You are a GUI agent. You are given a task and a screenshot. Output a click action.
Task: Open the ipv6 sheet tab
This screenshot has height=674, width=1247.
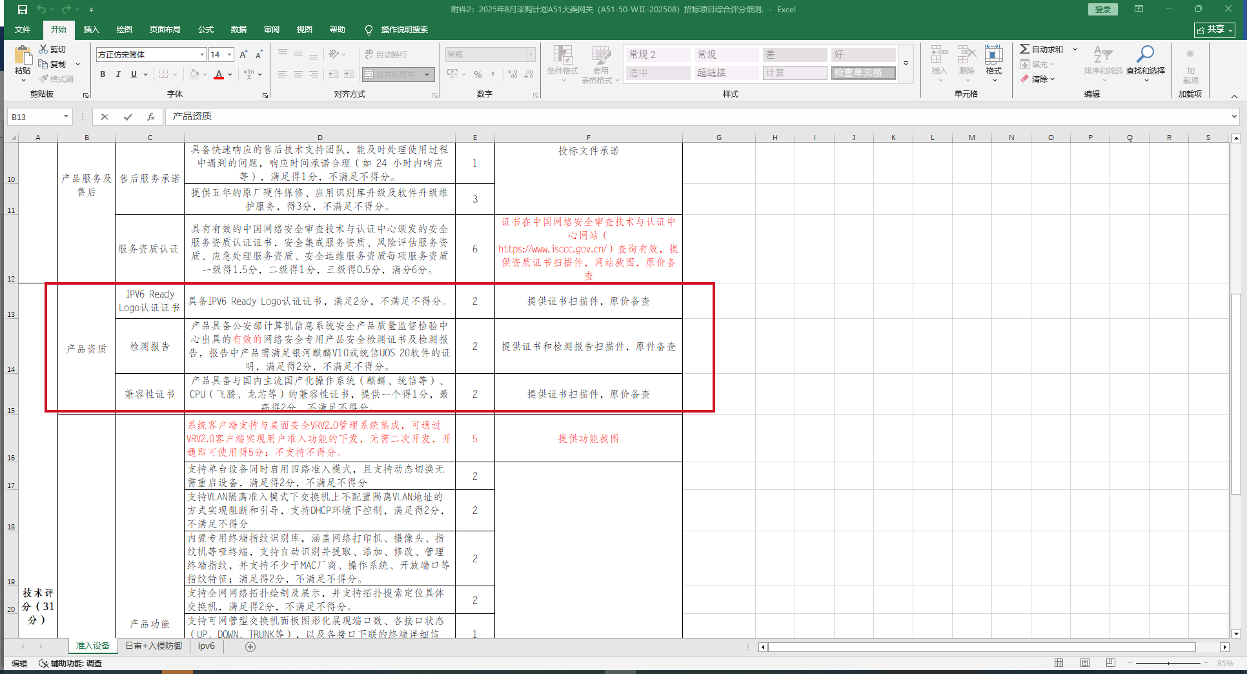(207, 646)
